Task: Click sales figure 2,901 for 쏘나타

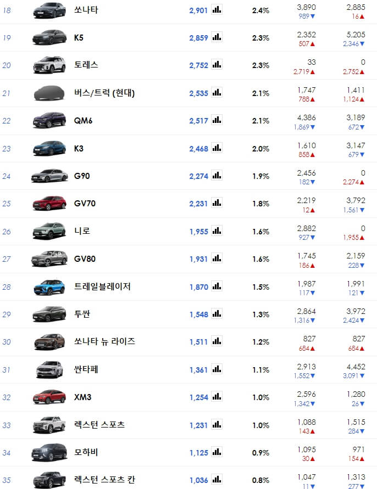Action: click(198, 10)
